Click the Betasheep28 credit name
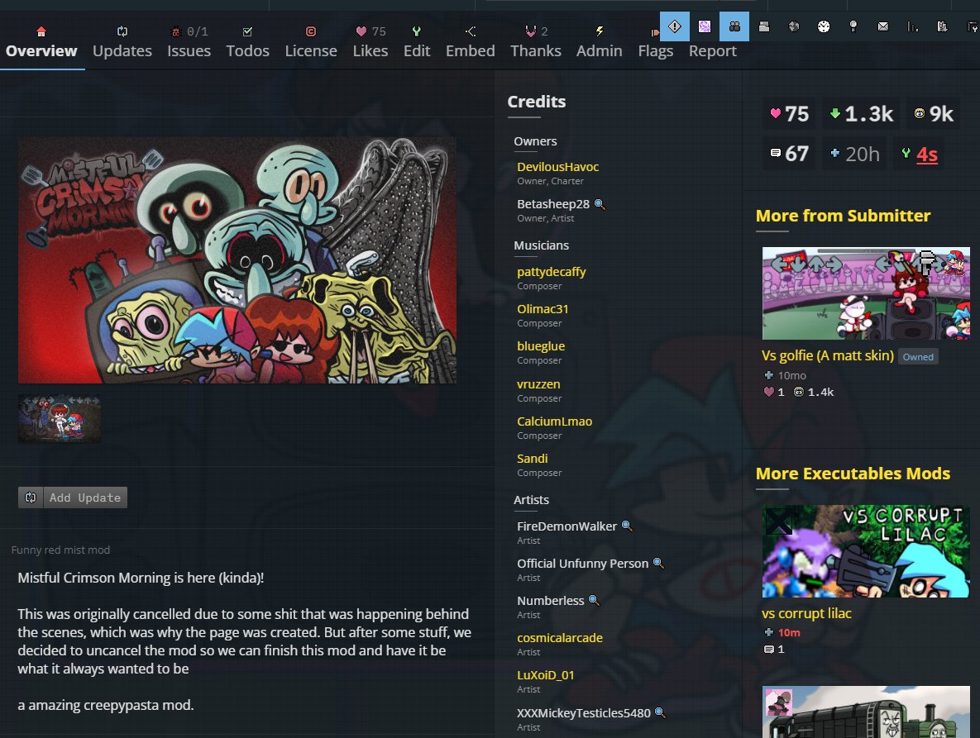Viewport: 980px width, 738px height. pos(553,204)
